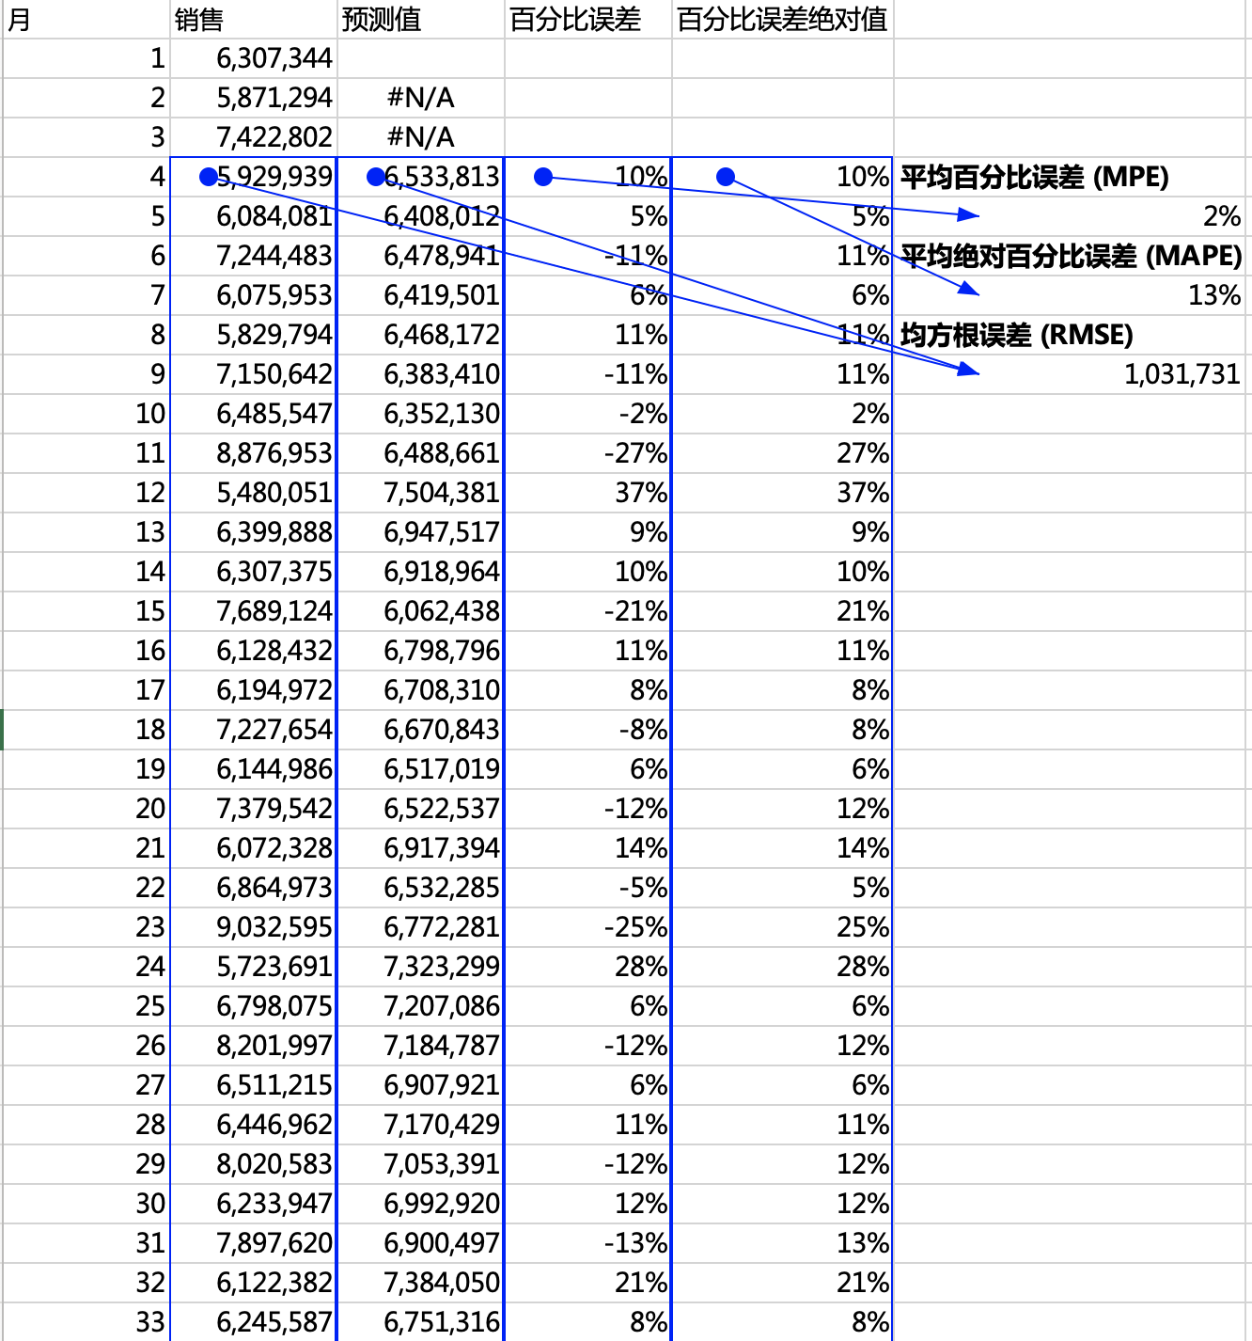Click month number 33 cell
1252x1341 pixels.
point(86,1322)
